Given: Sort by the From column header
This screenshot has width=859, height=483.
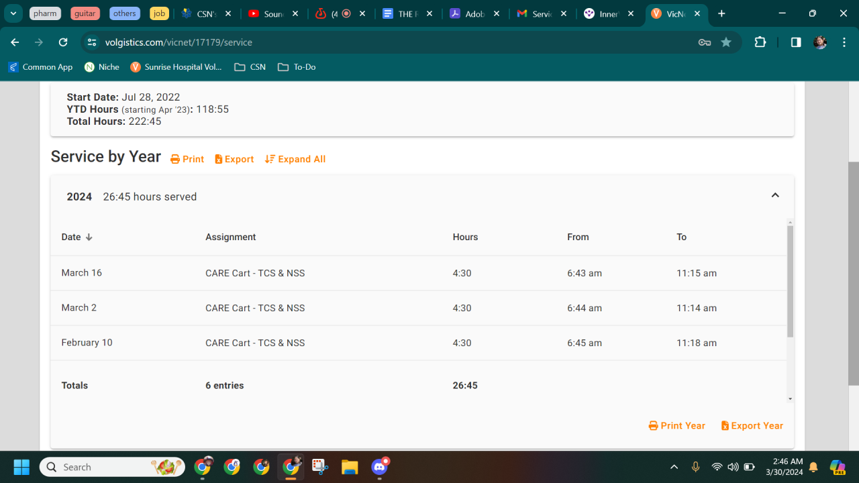Looking at the screenshot, I should click(x=578, y=237).
